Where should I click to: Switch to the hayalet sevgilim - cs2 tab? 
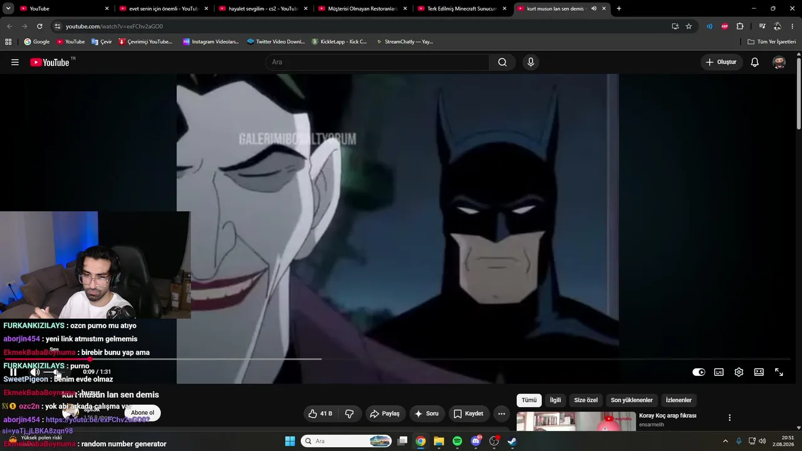click(263, 9)
